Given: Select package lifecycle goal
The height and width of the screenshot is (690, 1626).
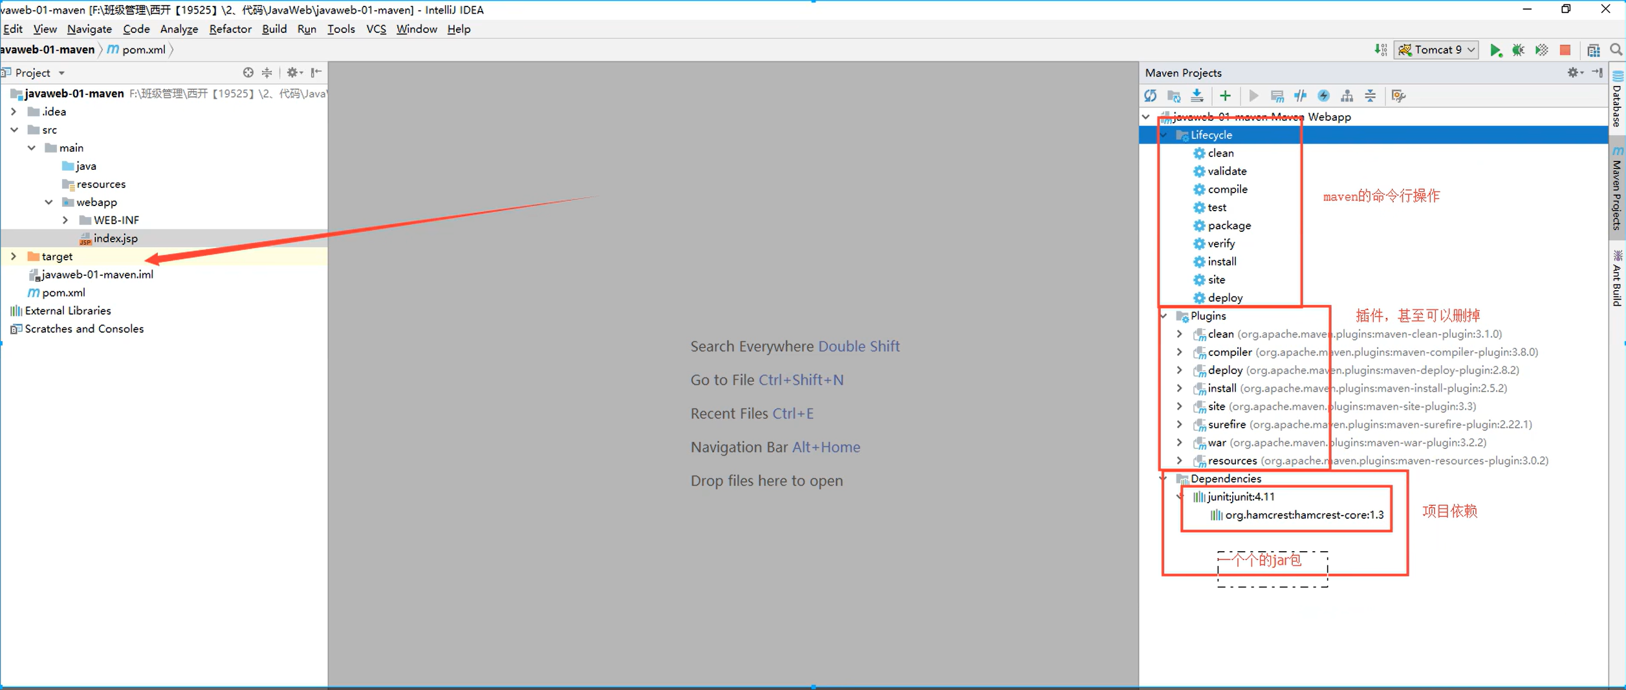Looking at the screenshot, I should (x=1222, y=225).
